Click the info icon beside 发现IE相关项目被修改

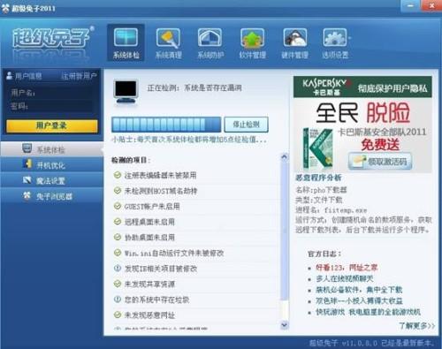(118, 269)
